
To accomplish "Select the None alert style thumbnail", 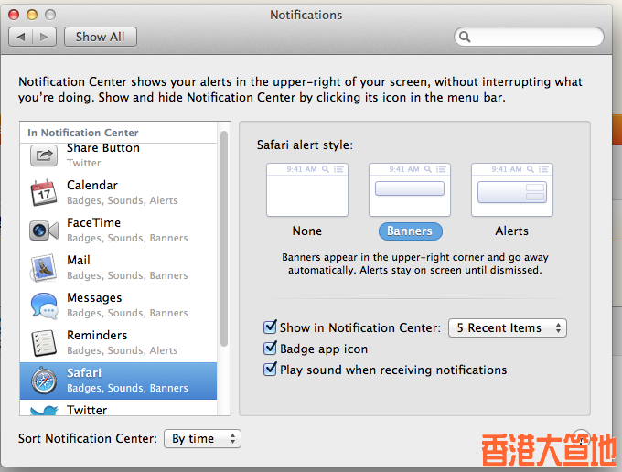I will coord(307,189).
